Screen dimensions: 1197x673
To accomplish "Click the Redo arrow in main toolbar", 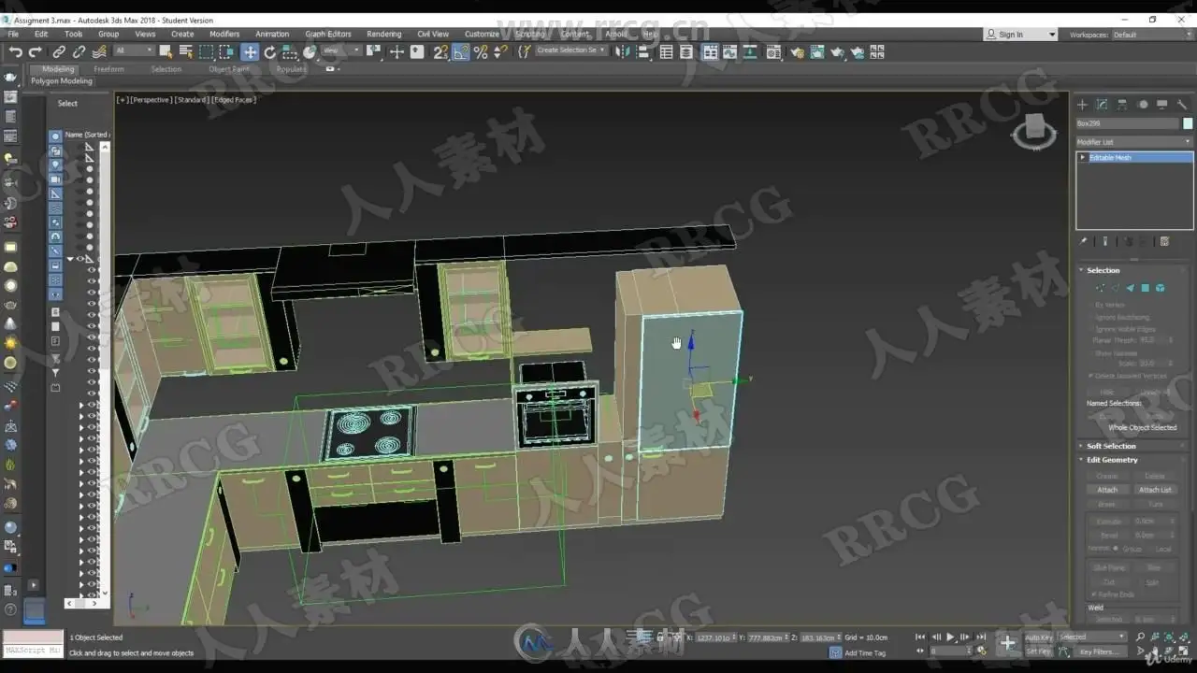I will click(36, 52).
